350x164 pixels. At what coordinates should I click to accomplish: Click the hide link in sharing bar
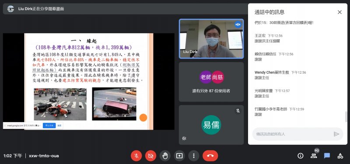pos(59,126)
